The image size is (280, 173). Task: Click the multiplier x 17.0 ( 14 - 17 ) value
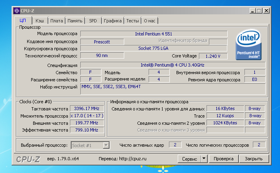click(x=87, y=116)
